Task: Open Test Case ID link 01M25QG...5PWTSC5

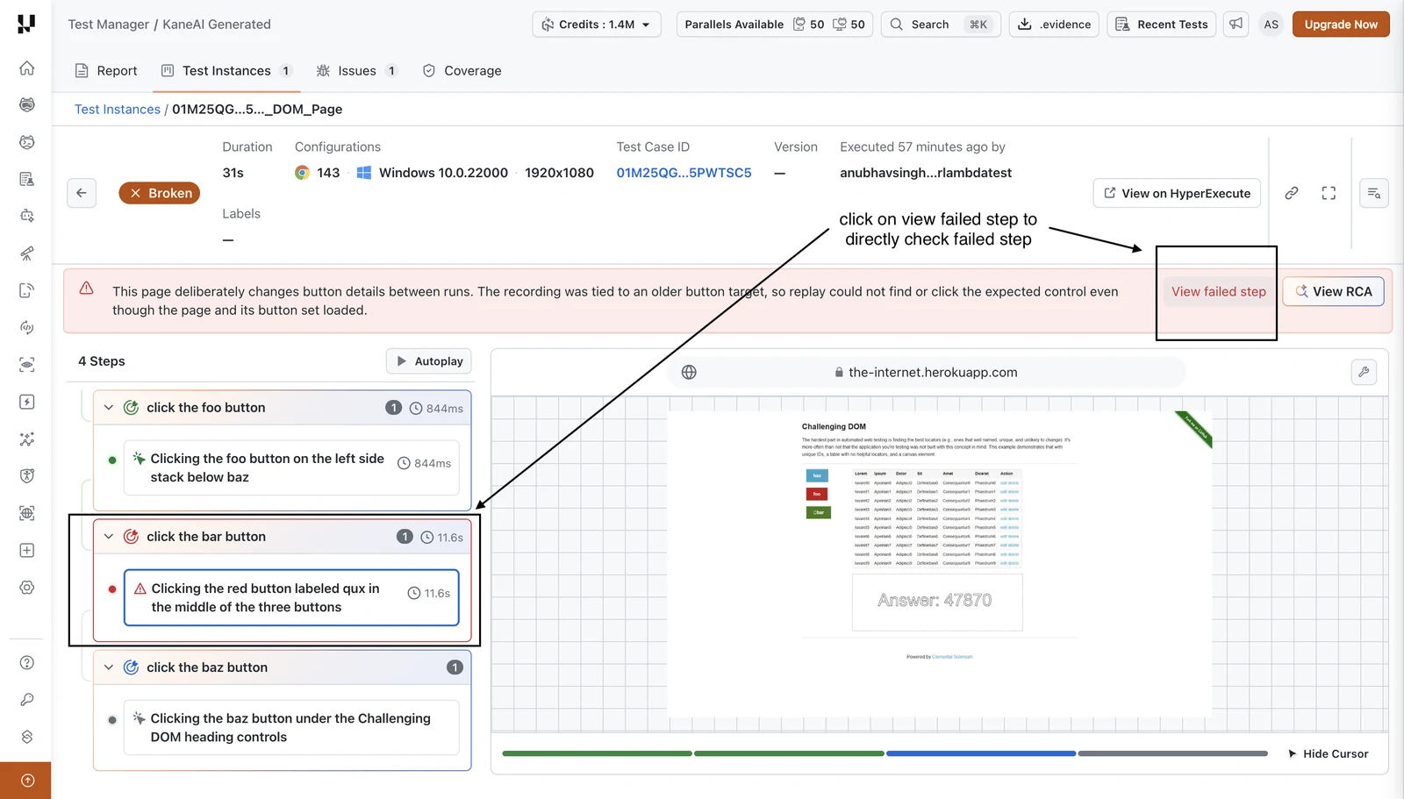Action: click(x=684, y=173)
